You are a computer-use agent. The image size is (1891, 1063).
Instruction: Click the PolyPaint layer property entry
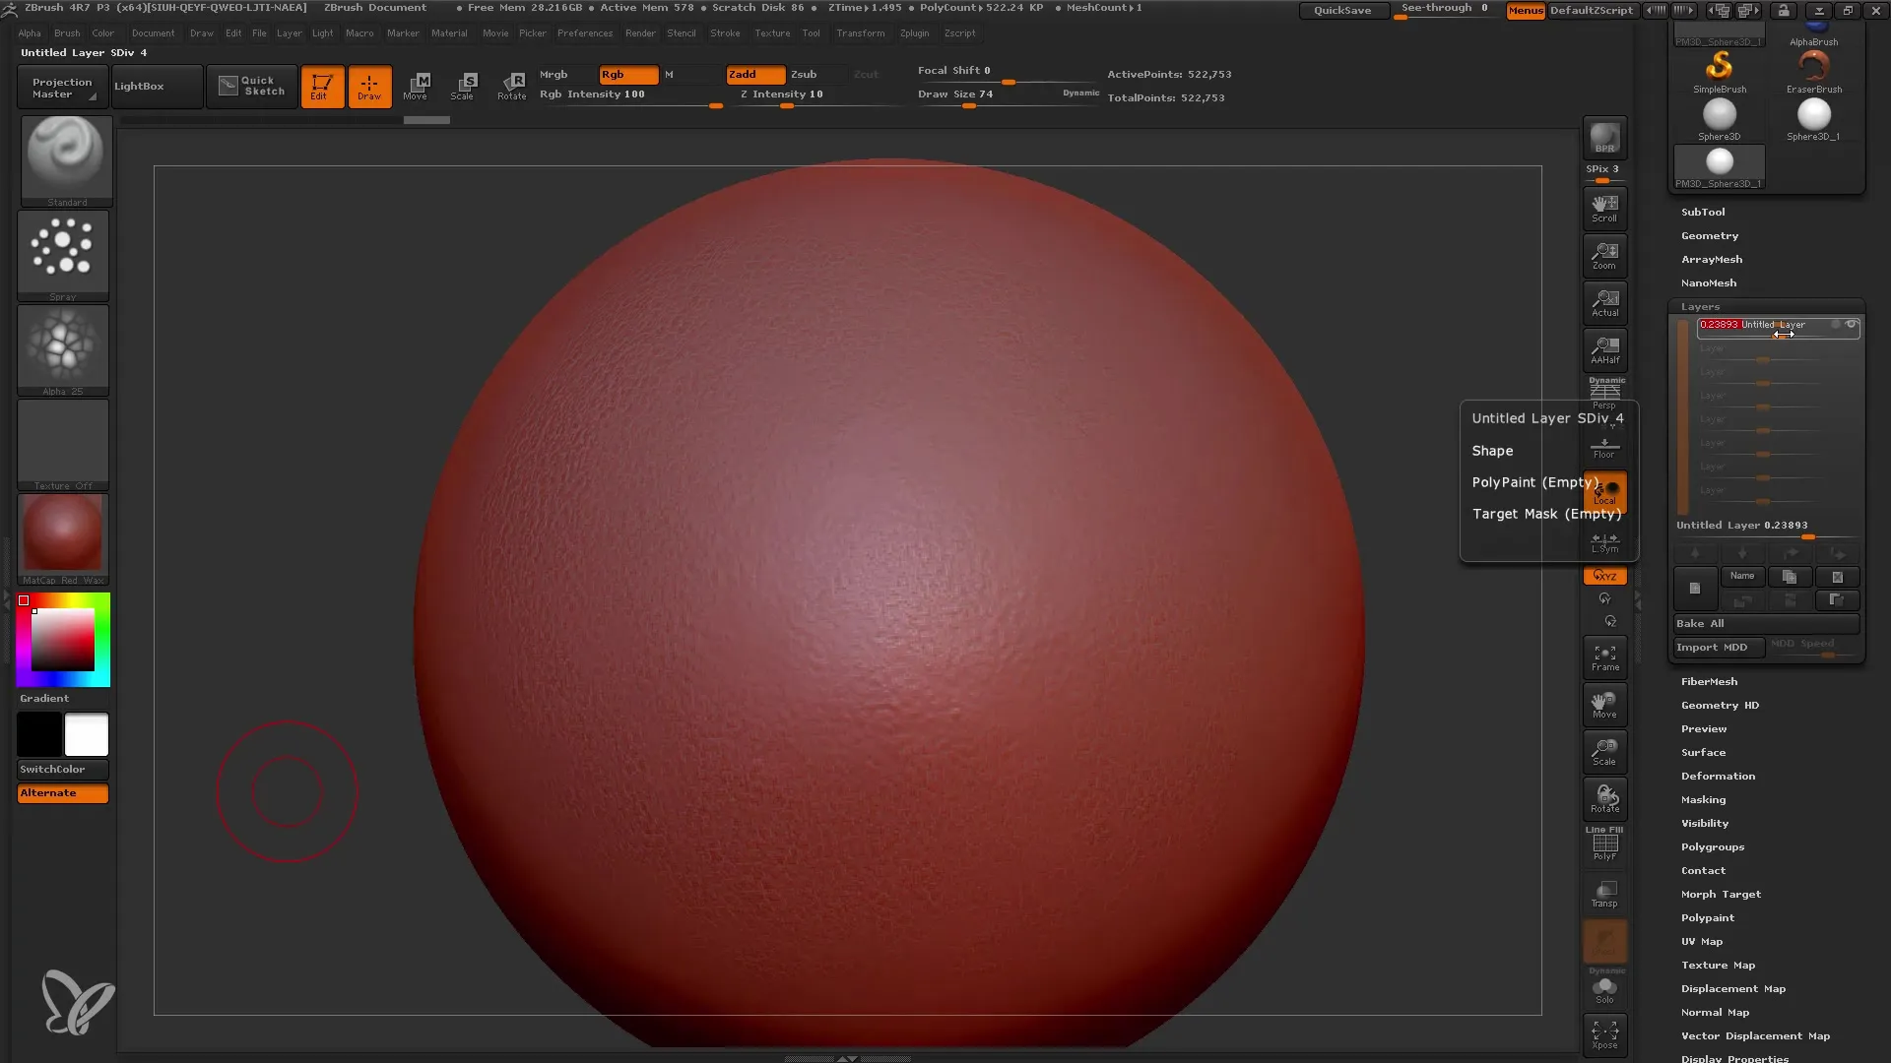point(1536,481)
